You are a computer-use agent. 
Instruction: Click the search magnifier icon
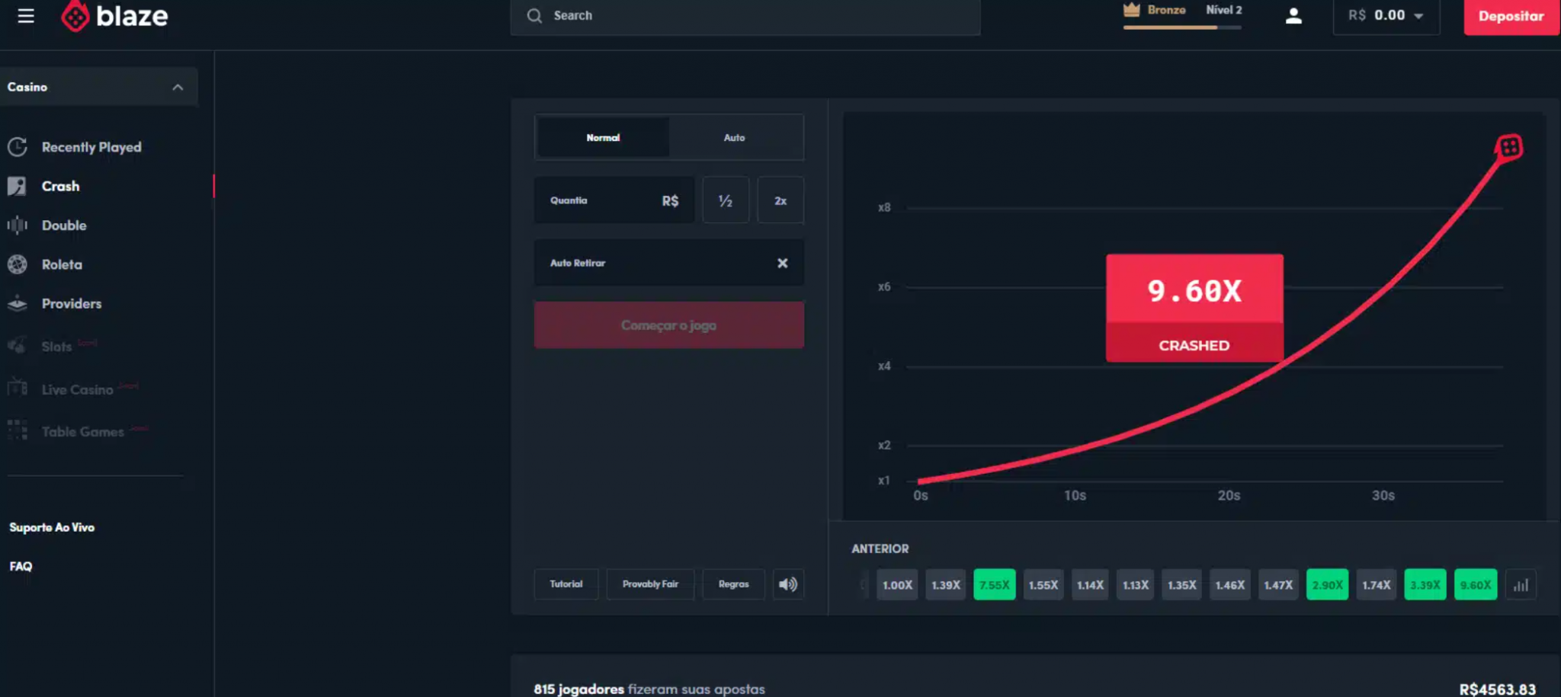pyautogui.click(x=534, y=15)
